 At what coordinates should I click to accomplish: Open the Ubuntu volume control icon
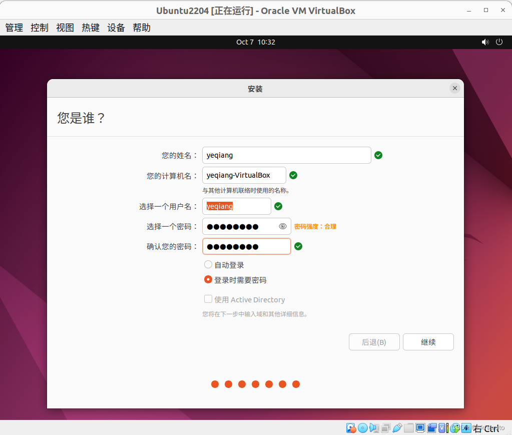coord(485,42)
